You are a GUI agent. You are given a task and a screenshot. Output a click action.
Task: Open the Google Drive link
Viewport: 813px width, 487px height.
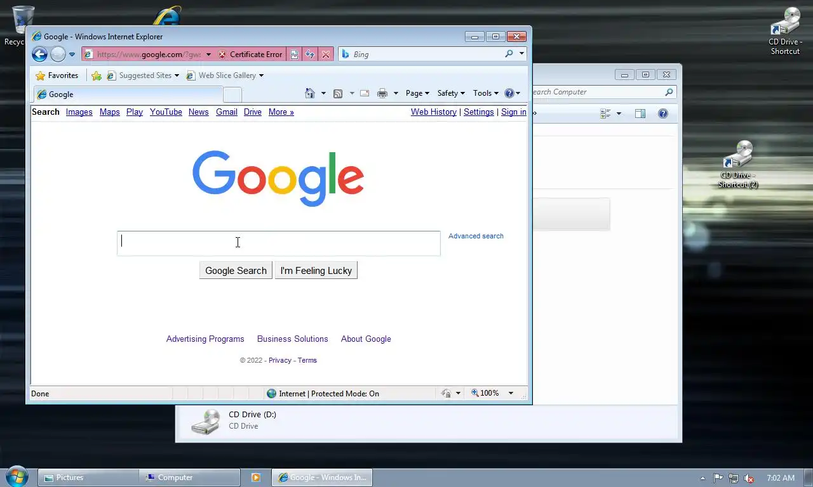coord(253,112)
